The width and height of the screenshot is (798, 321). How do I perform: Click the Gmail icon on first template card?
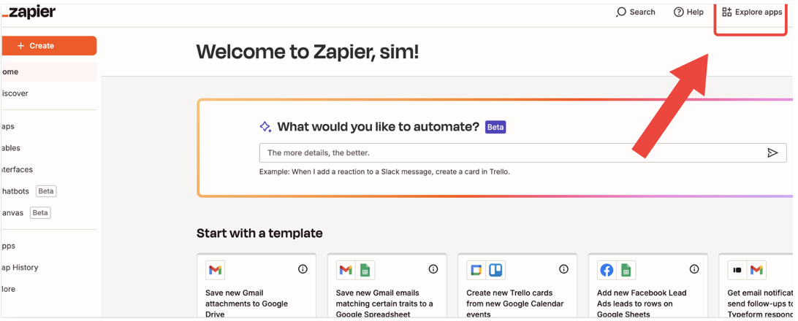point(215,270)
